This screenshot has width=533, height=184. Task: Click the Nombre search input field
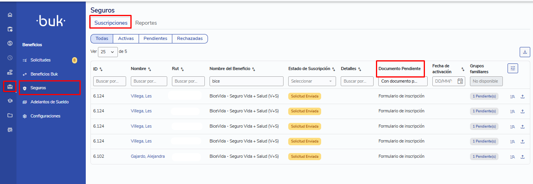coord(149,81)
